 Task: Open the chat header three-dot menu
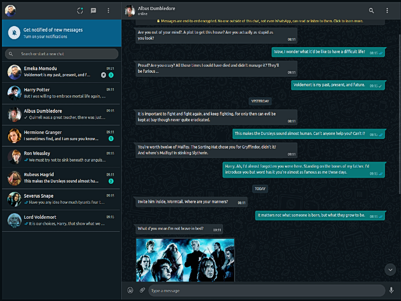pyautogui.click(x=387, y=11)
